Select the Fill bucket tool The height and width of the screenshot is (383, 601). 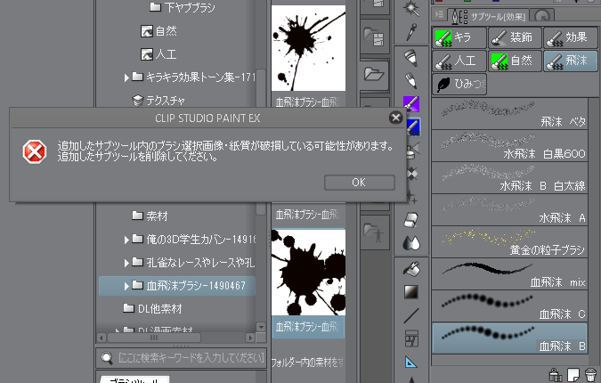click(x=410, y=268)
